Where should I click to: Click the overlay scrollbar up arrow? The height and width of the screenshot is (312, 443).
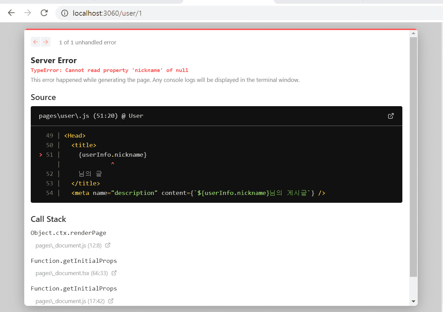413,33
